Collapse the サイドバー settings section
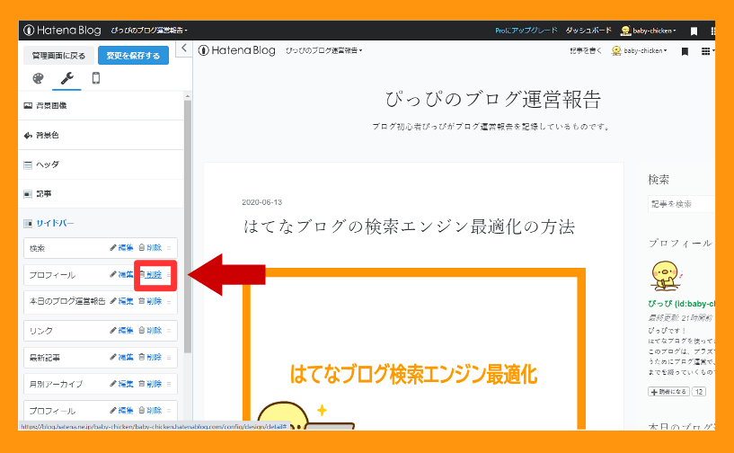This screenshot has height=453, width=734. click(101, 224)
